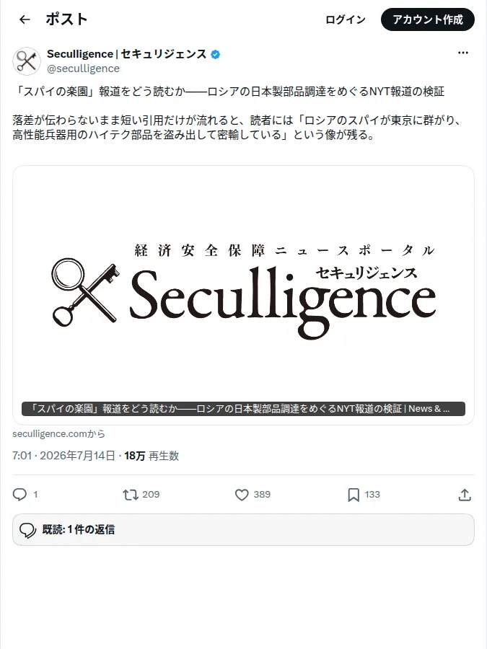487x649 pixels.
Task: Open the Seculligence display name link
Action: pos(127,54)
